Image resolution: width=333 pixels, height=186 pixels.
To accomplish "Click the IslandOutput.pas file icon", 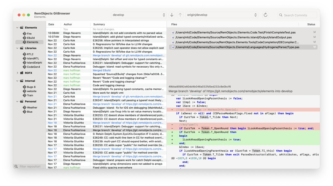I will [173, 37].
